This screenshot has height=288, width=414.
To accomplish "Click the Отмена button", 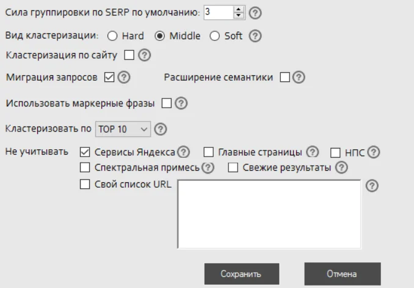I will click(342, 274).
